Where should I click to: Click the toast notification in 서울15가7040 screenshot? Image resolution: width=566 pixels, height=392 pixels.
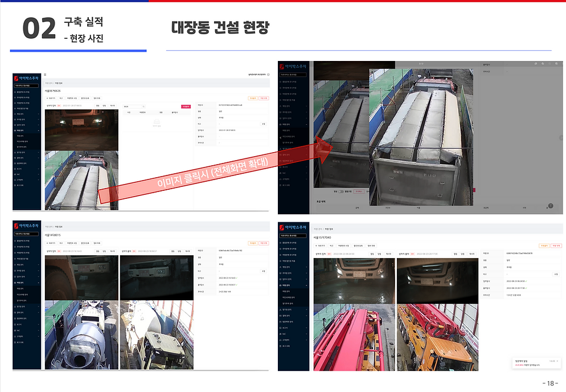pyautogui.click(x=536, y=363)
